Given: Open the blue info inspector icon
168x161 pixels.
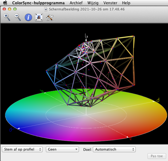Looking at the screenshot, I should [29, 17].
